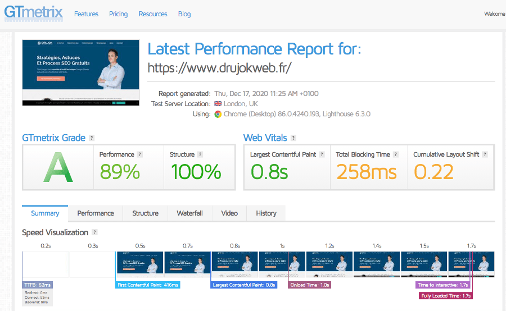Switch to the Performance tab
The height and width of the screenshot is (311, 506).
96,213
